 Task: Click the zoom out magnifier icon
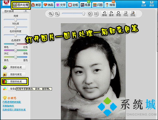57,14
